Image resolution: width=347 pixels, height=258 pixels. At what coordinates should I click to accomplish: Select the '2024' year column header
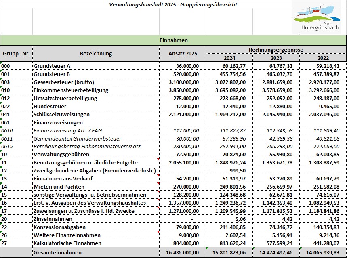point(229,58)
